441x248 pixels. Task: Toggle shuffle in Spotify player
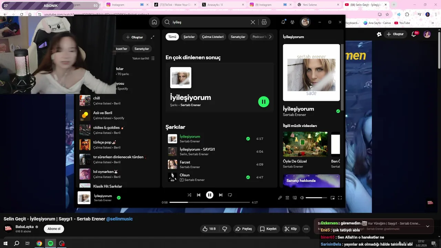(189, 195)
